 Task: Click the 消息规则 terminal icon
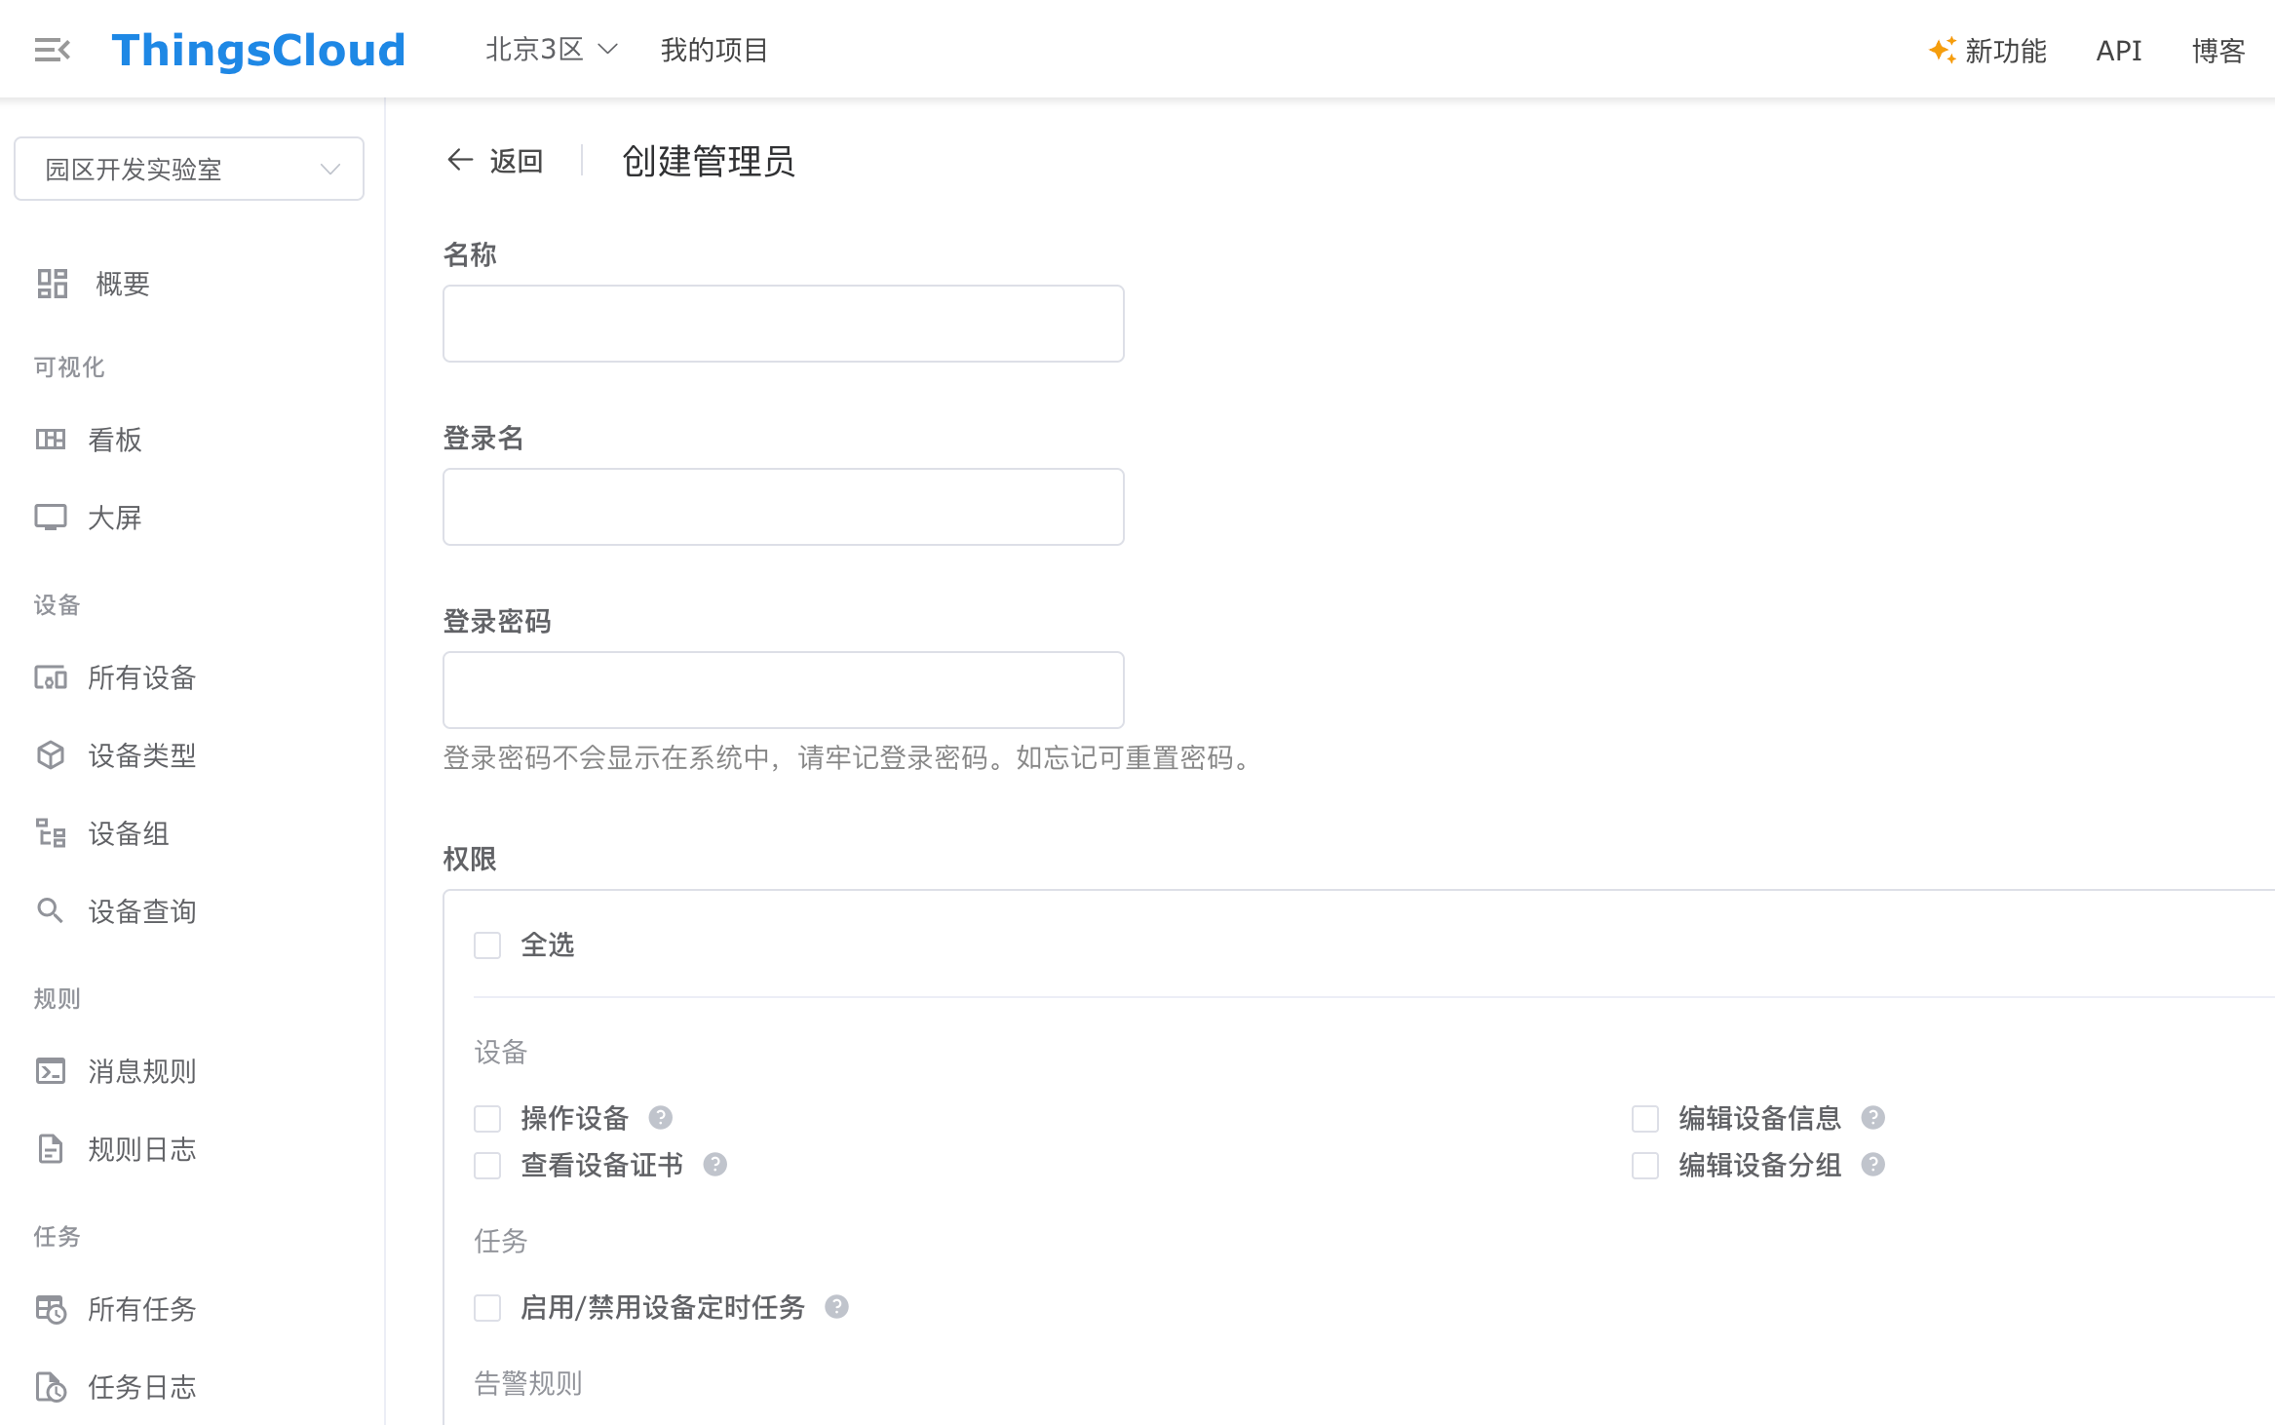51,1071
